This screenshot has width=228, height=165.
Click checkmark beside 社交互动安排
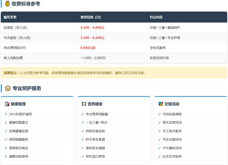coord(160,156)
